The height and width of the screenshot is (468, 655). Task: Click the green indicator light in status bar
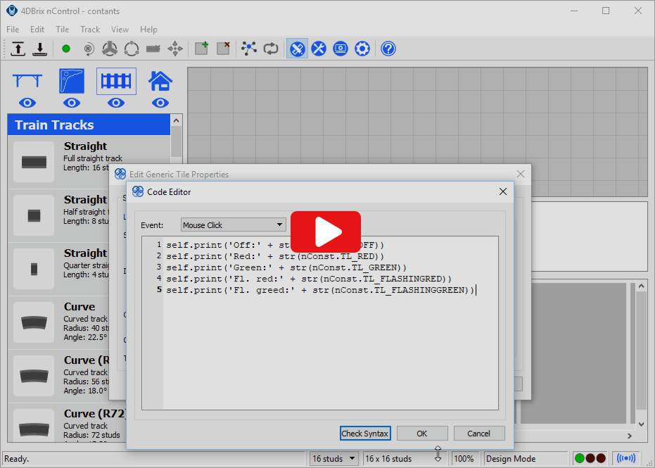click(580, 458)
